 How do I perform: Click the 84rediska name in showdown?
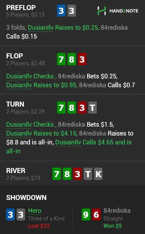click(117, 210)
